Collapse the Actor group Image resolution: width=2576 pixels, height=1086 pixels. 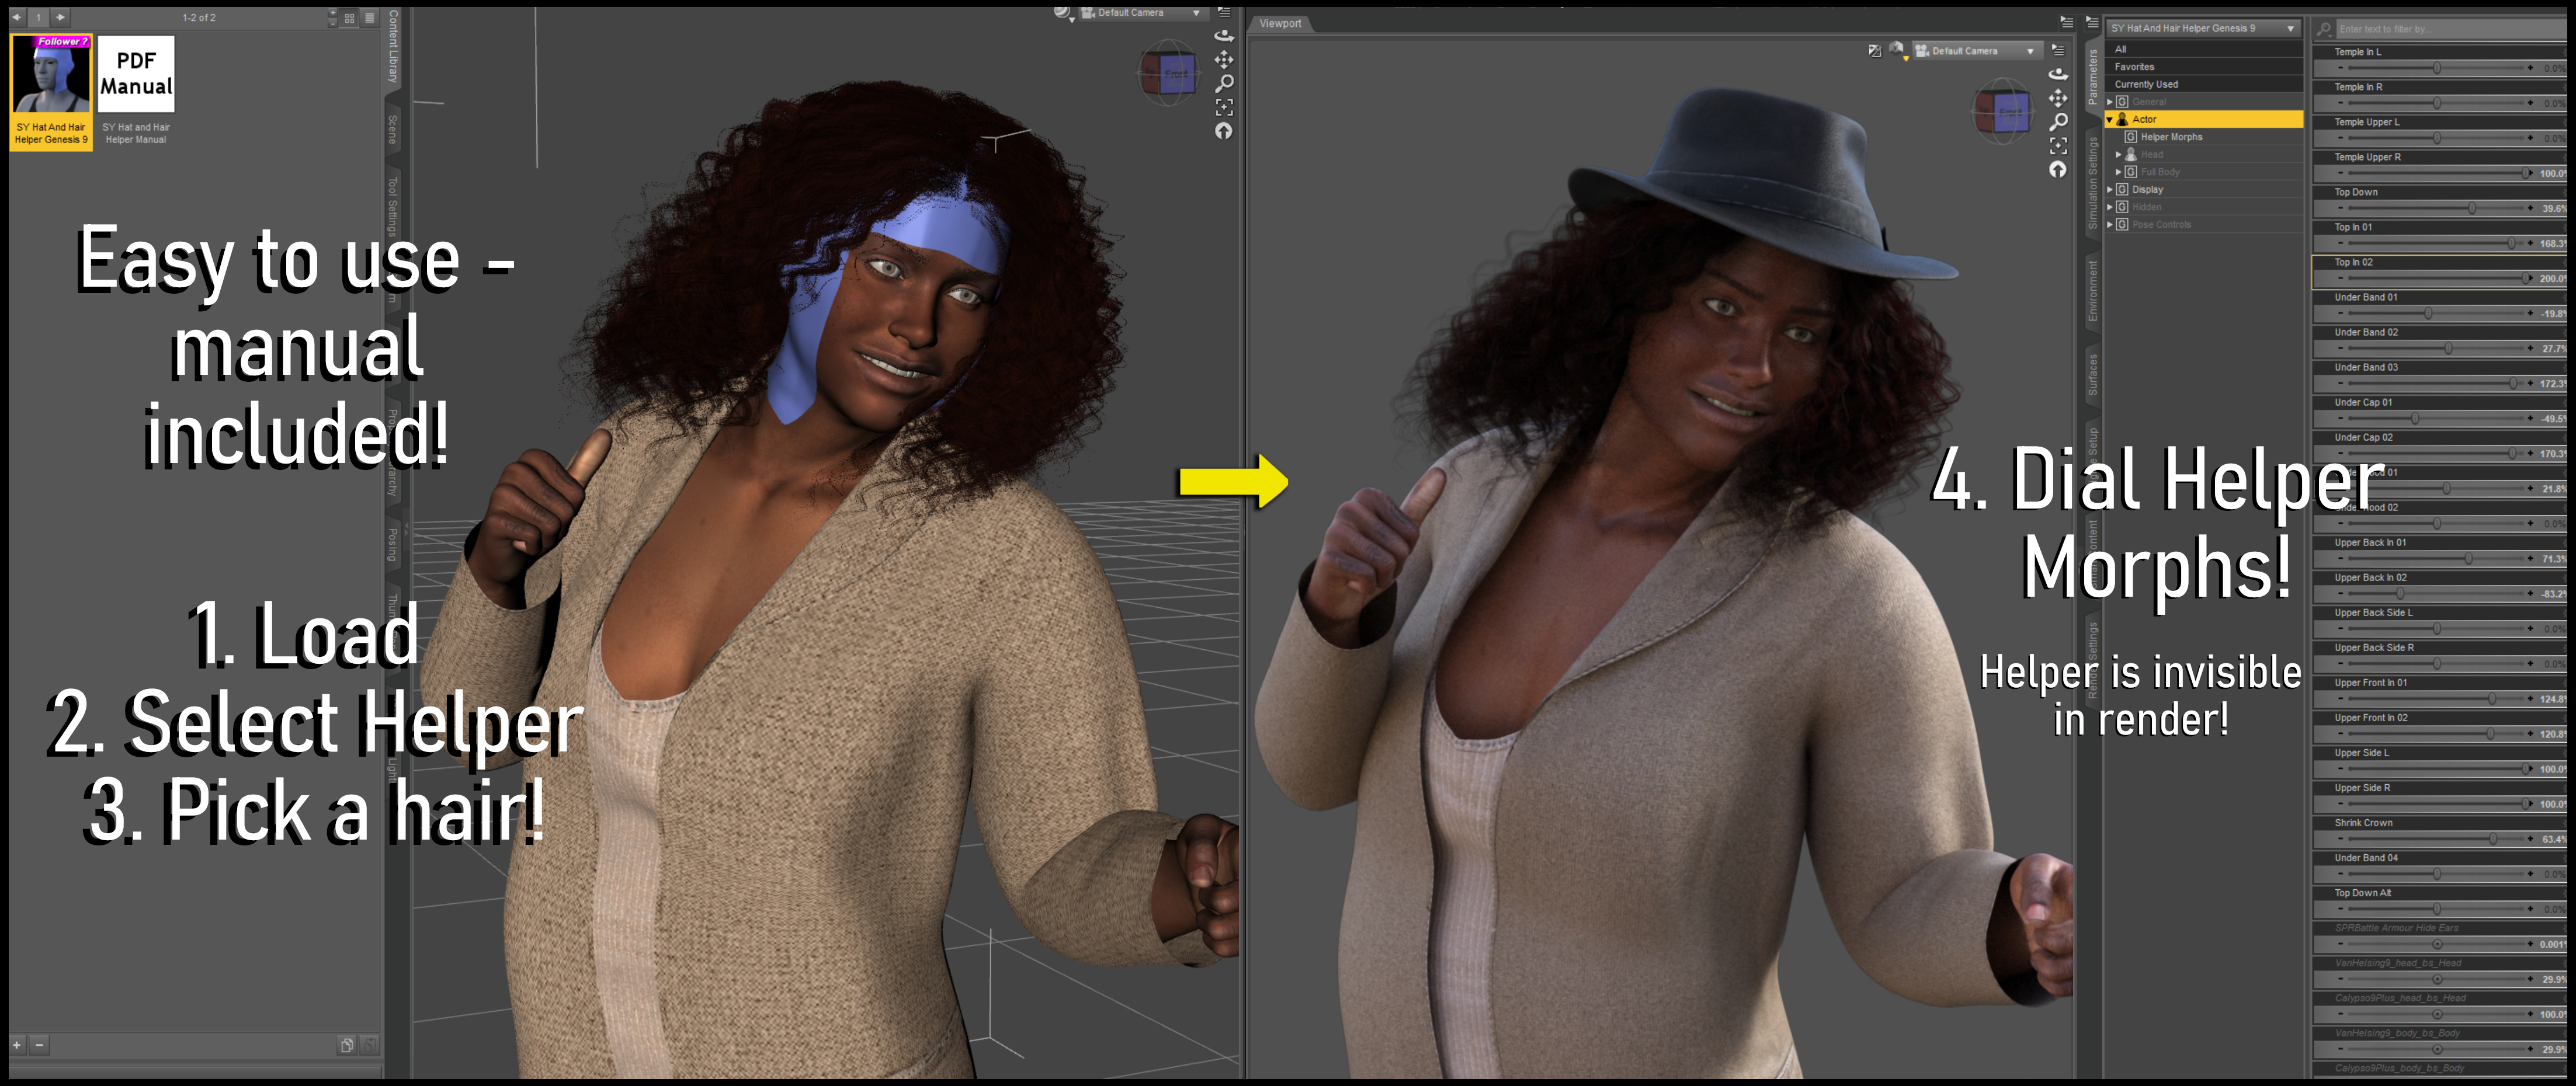pos(2109,119)
